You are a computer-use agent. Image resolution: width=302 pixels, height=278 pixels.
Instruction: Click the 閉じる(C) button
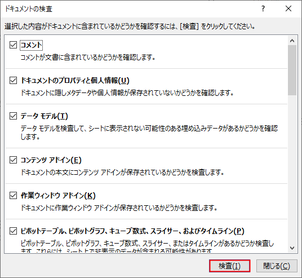point(277,266)
